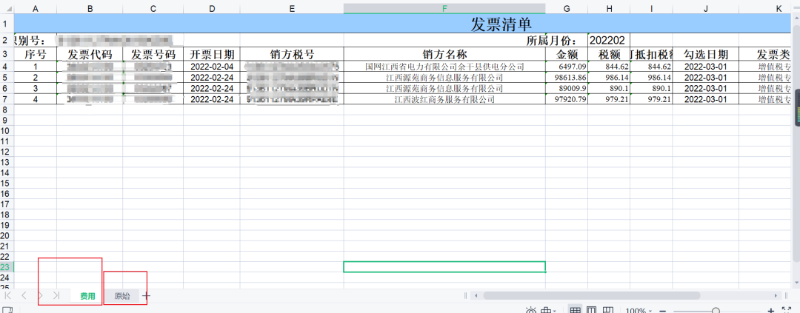800x313 pixels.
Task: Click the 金额 header cell
Action: (567, 54)
